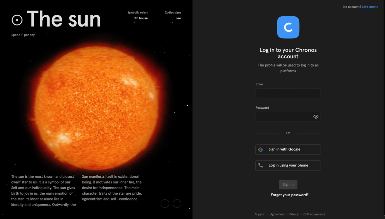Open the Agreement footer link
Image resolution: width=385 pixels, height=219 pixels.
(x=277, y=214)
